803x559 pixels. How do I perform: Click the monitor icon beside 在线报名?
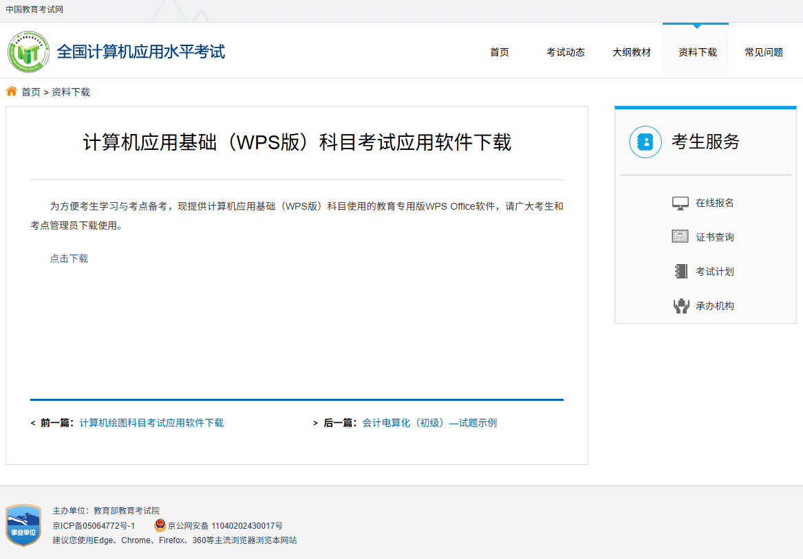pos(680,204)
